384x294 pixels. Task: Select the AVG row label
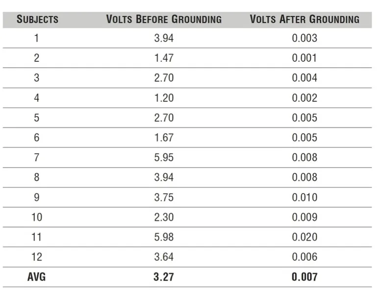click(37, 277)
